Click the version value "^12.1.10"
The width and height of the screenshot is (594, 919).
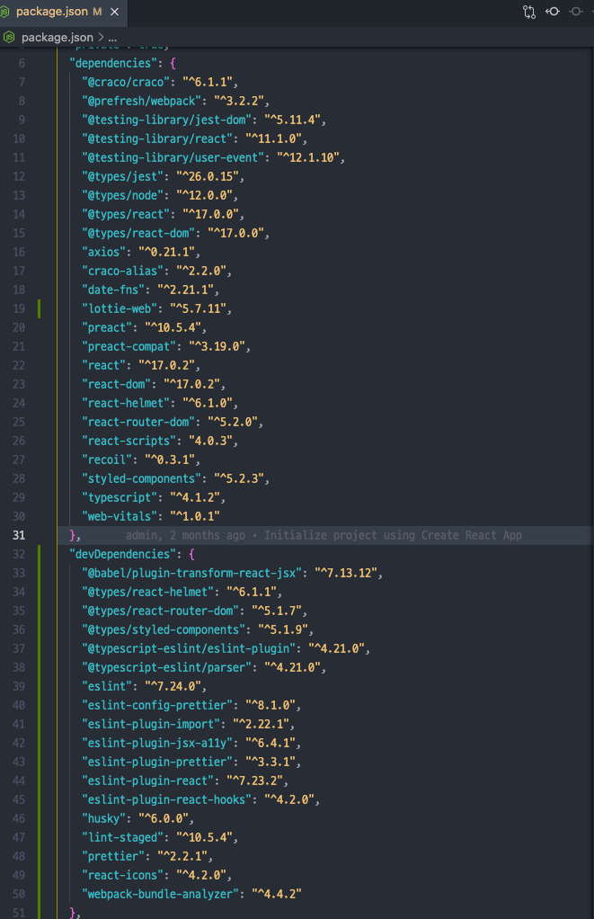click(308, 157)
